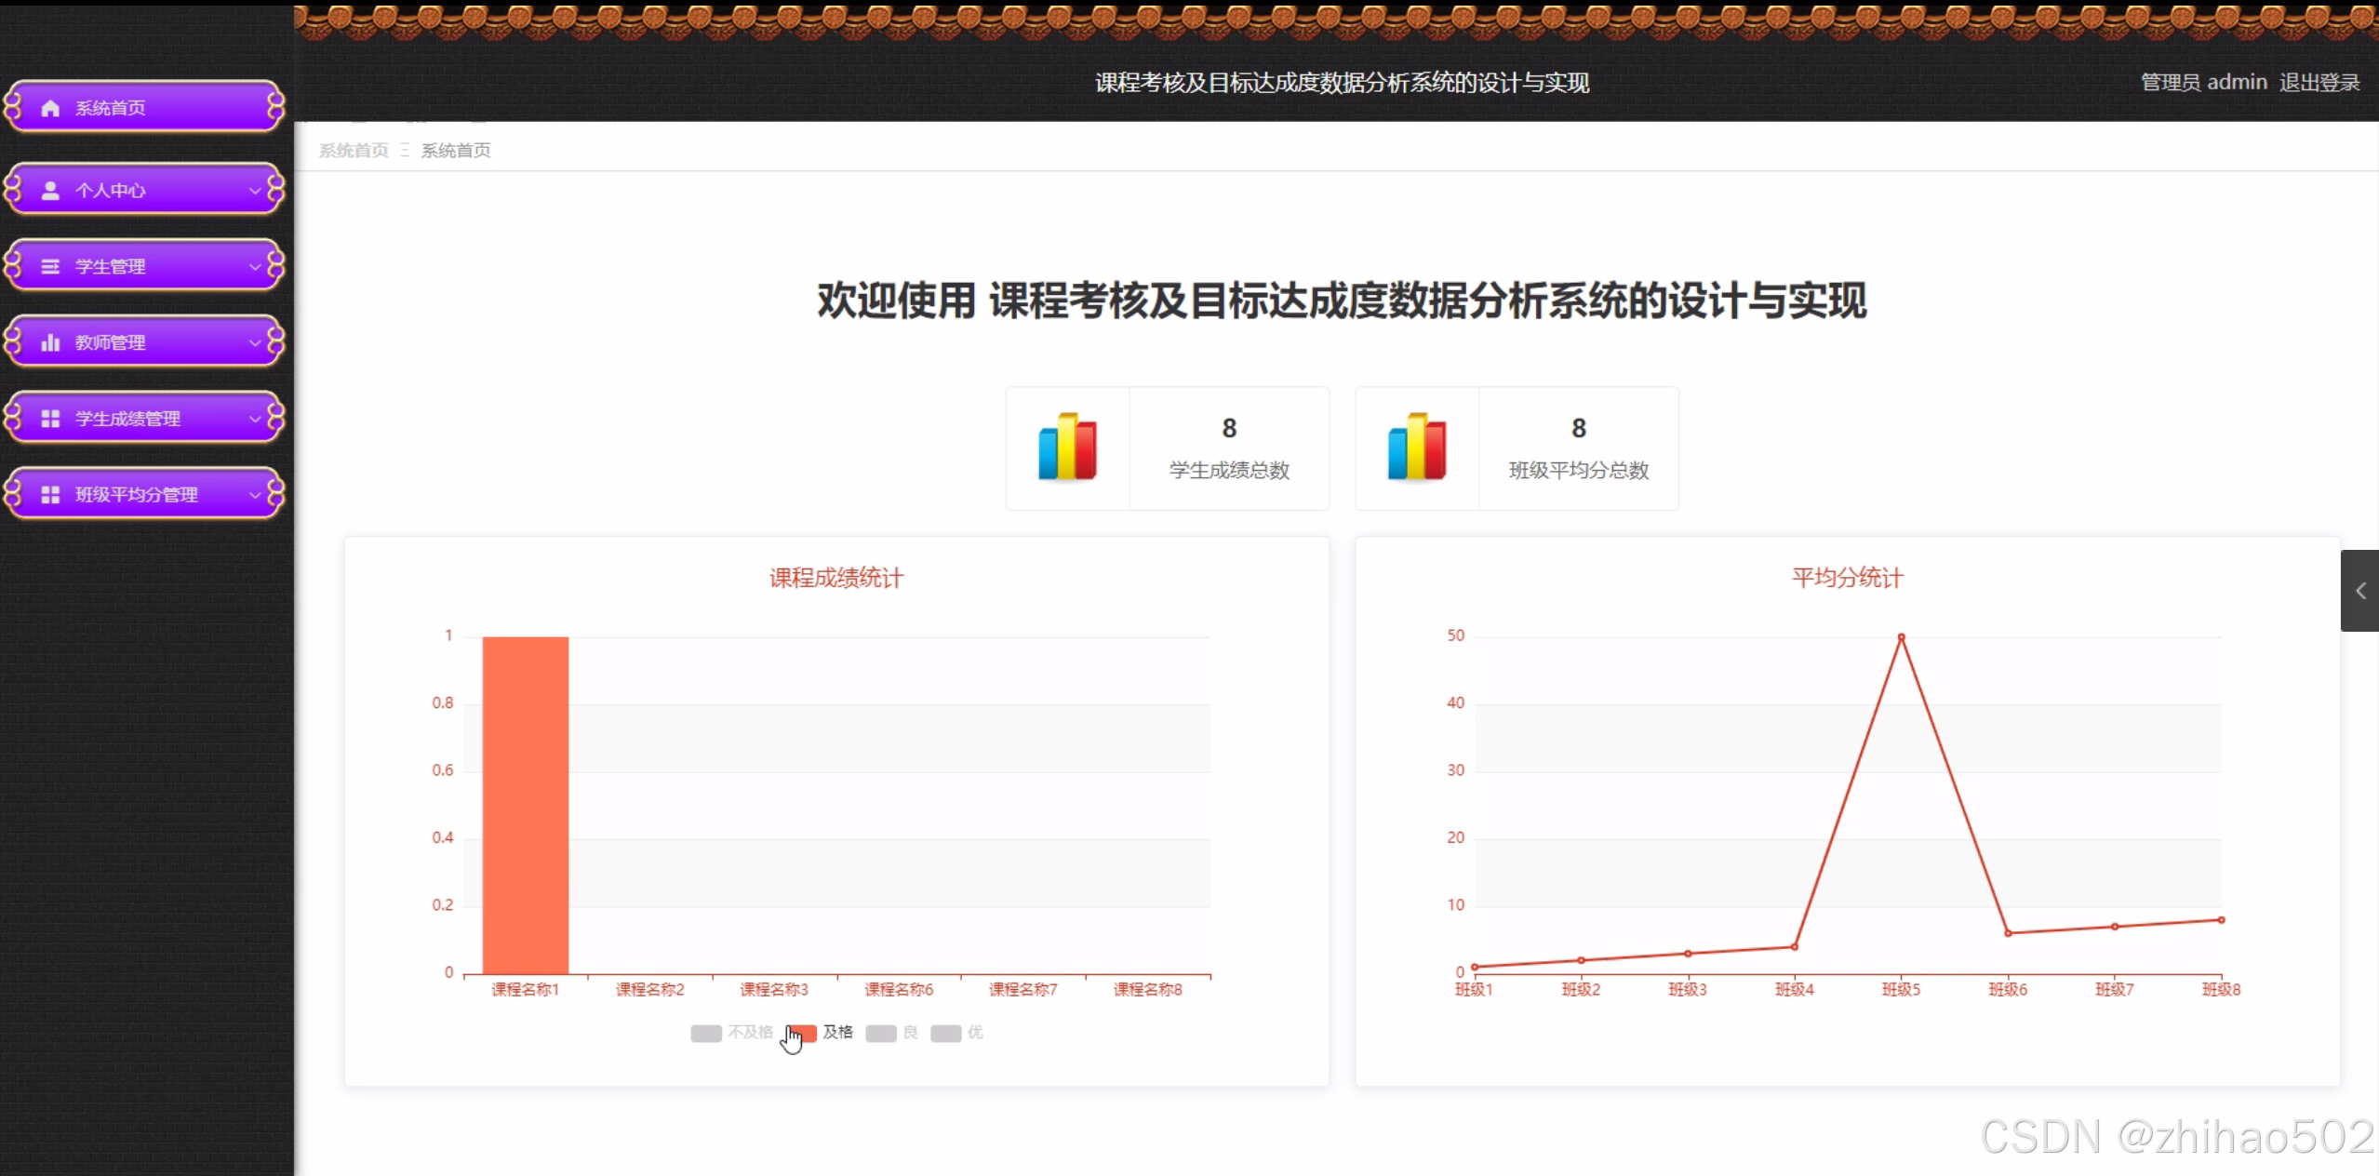Image resolution: width=2379 pixels, height=1176 pixels.
Task: Click the chart icon in 学生成绩总数 card
Action: (1067, 448)
